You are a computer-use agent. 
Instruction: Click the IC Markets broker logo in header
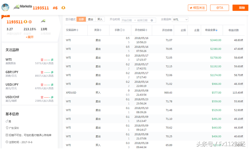pyautogui.click(x=22, y=7)
